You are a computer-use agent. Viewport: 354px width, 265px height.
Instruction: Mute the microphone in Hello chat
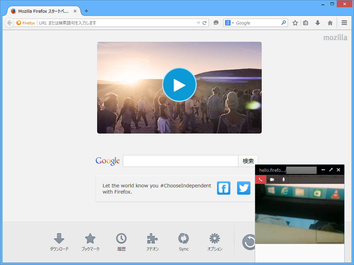[283, 179]
